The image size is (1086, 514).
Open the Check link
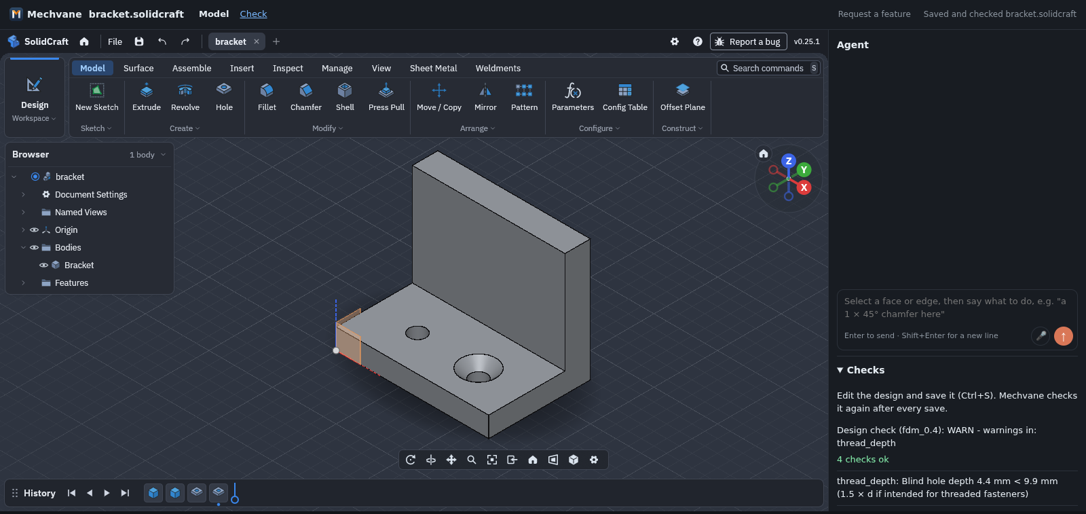[253, 14]
